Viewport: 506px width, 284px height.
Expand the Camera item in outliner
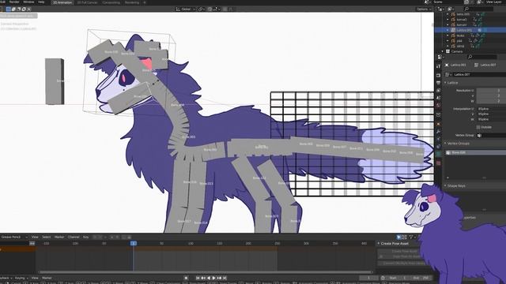click(443, 51)
